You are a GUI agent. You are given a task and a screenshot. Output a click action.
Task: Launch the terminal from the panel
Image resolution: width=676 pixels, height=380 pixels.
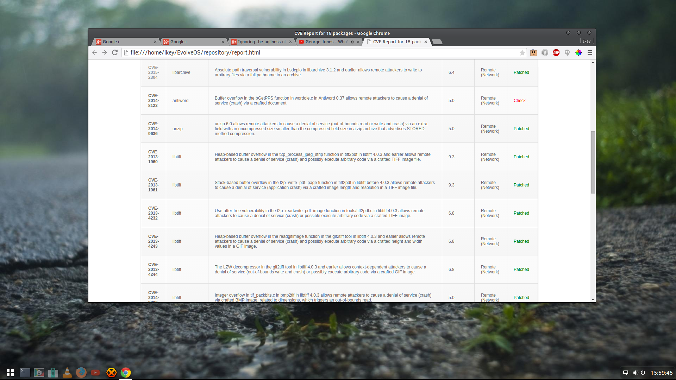point(25,372)
